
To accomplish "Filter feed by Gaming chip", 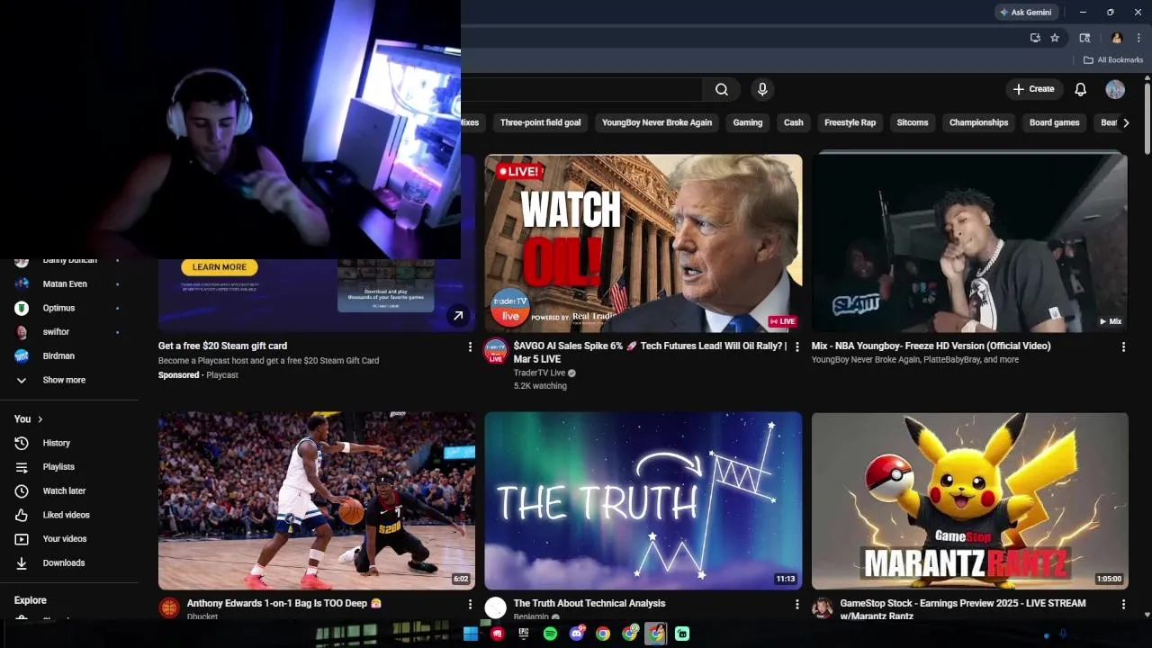I will point(748,122).
